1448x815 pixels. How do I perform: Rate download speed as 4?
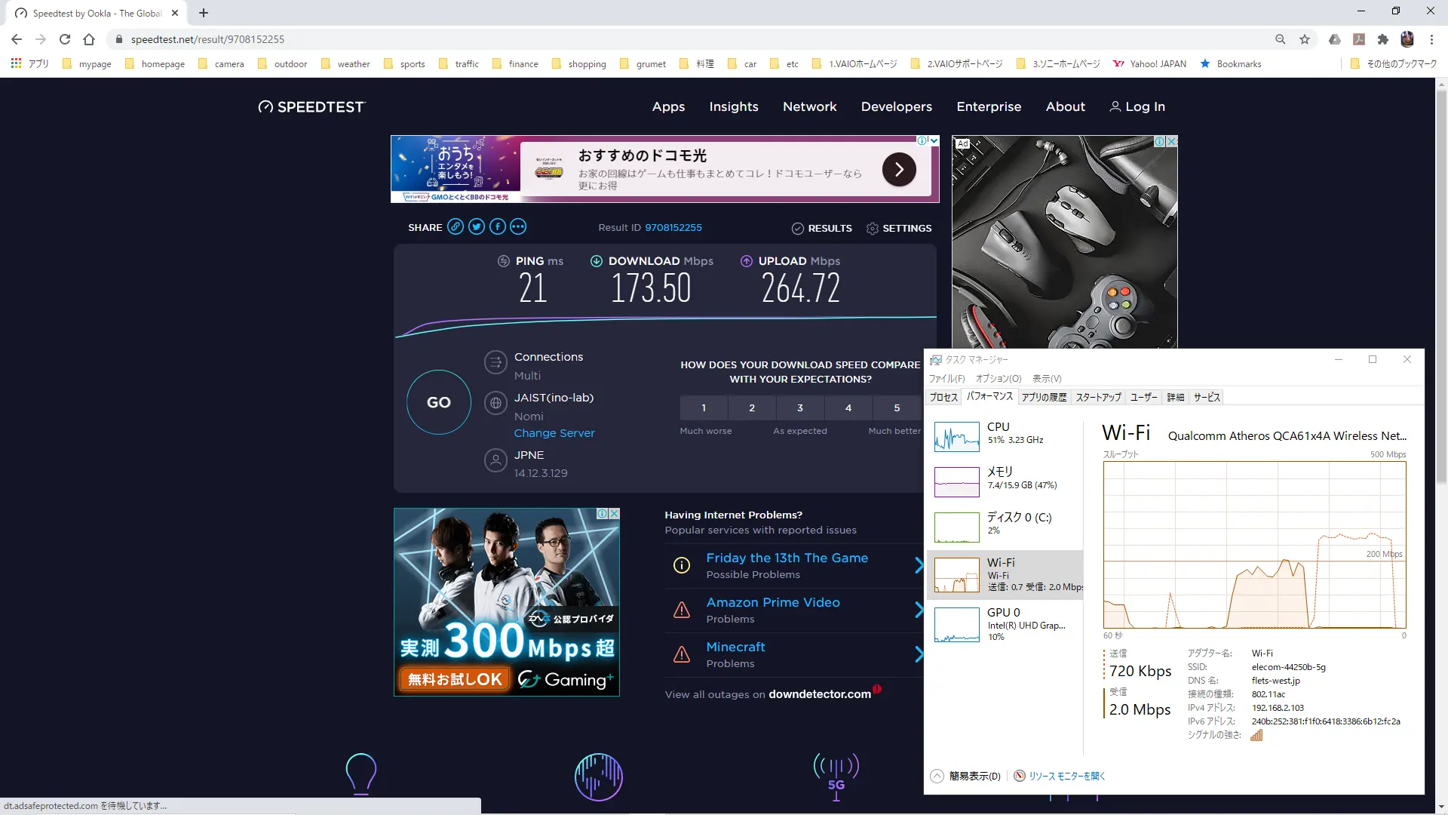848,407
